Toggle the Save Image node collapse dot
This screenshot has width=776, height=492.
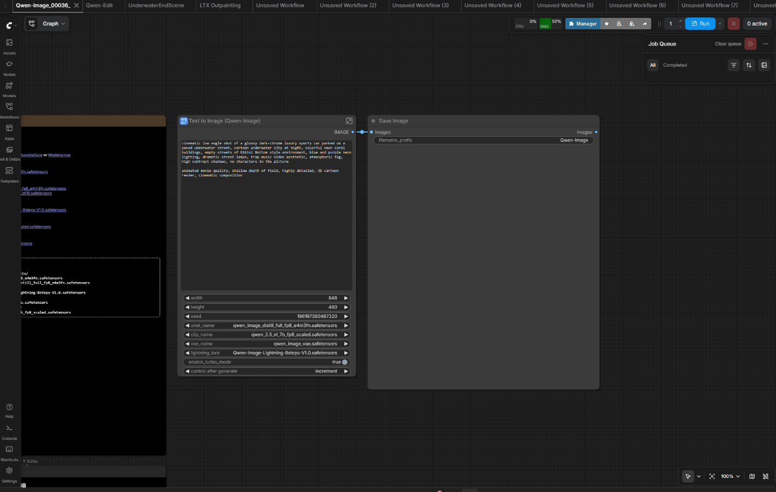point(373,121)
